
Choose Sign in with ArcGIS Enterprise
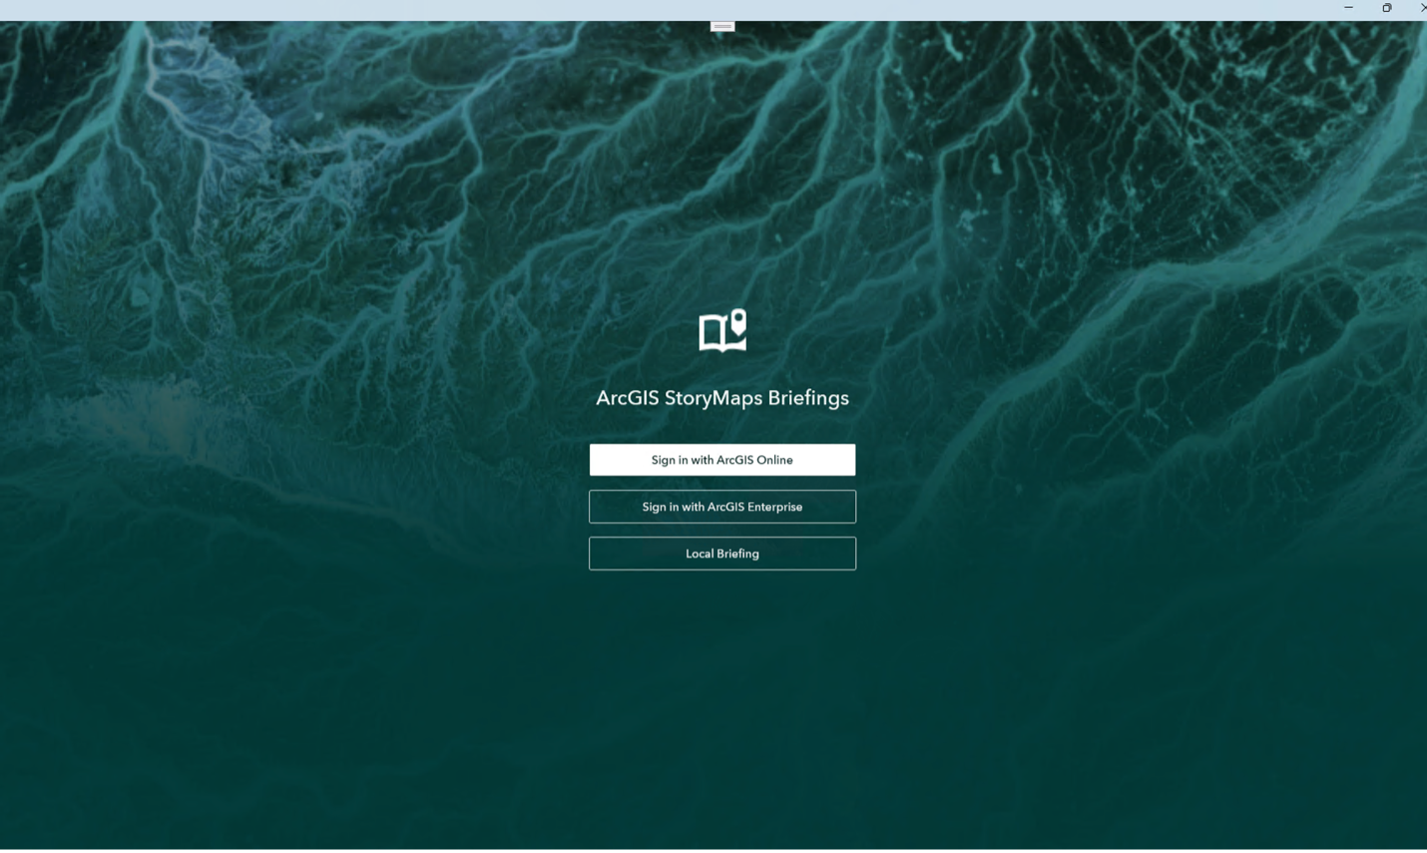click(722, 507)
